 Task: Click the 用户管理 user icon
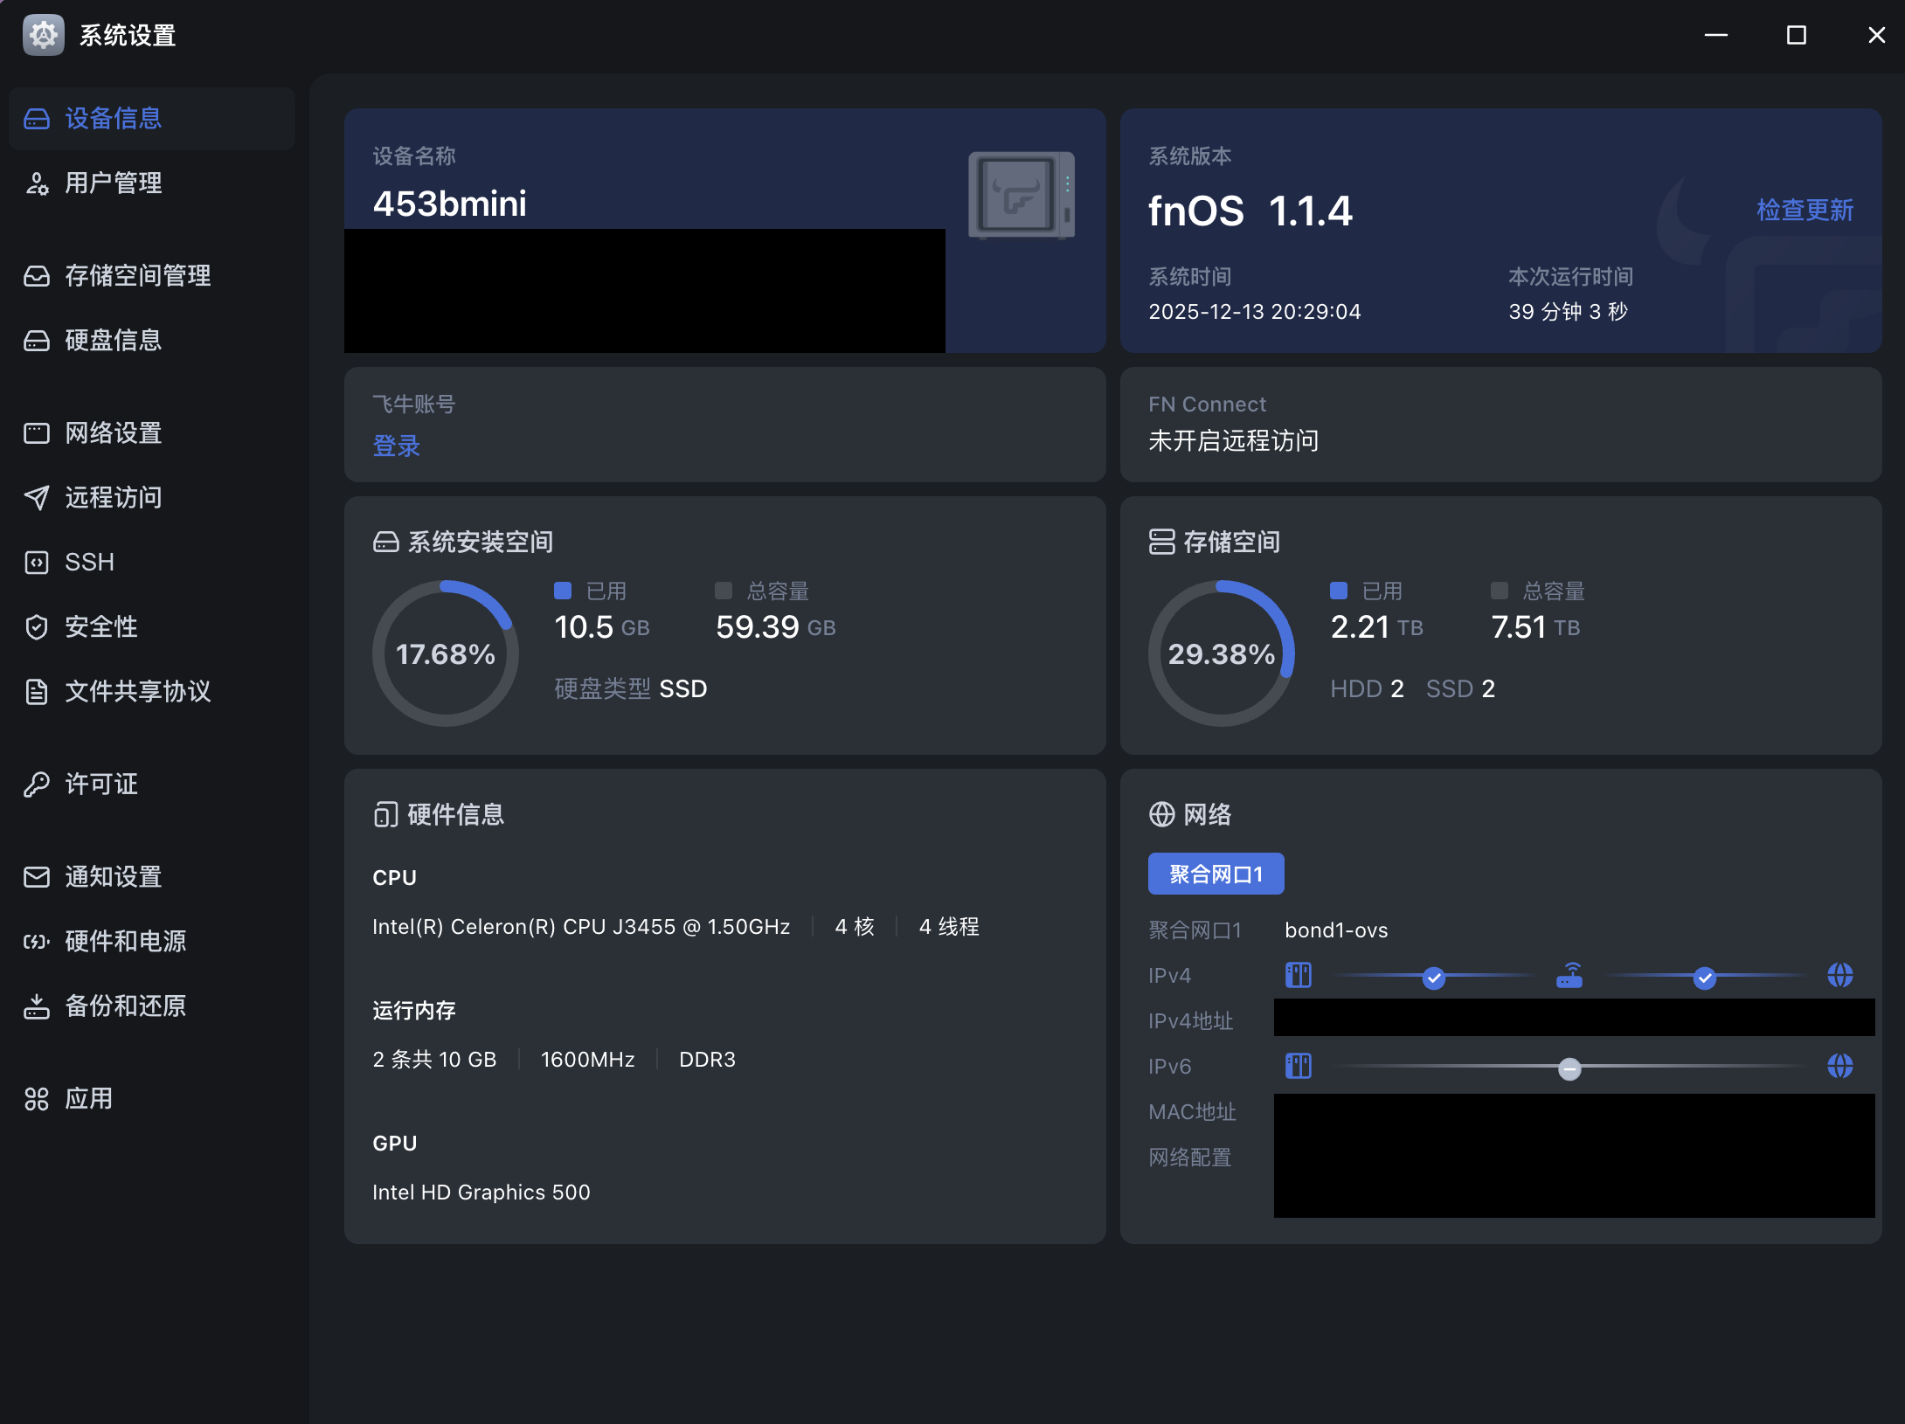37,183
